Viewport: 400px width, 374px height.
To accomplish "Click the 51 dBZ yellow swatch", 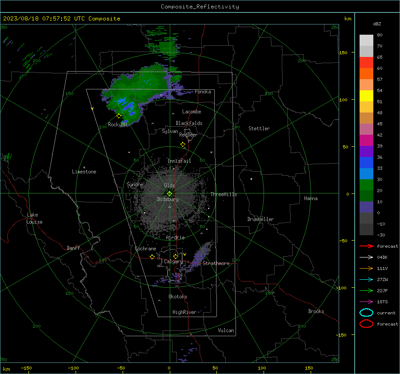I will (366, 96).
